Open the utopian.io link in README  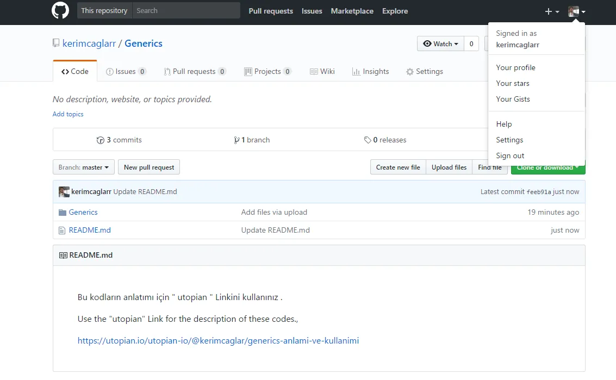(x=218, y=341)
